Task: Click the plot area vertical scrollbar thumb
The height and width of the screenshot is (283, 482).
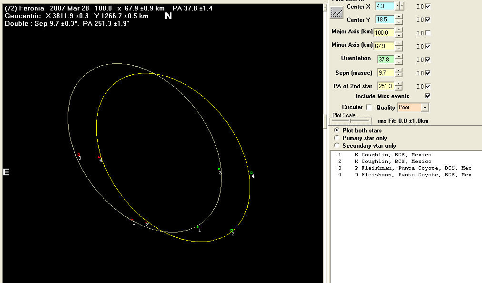Action: [x=325, y=121]
